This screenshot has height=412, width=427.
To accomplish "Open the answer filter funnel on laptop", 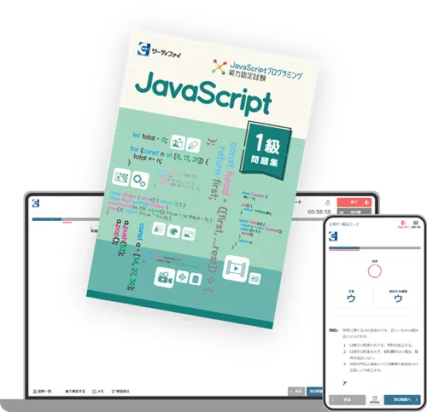I will (120, 392).
